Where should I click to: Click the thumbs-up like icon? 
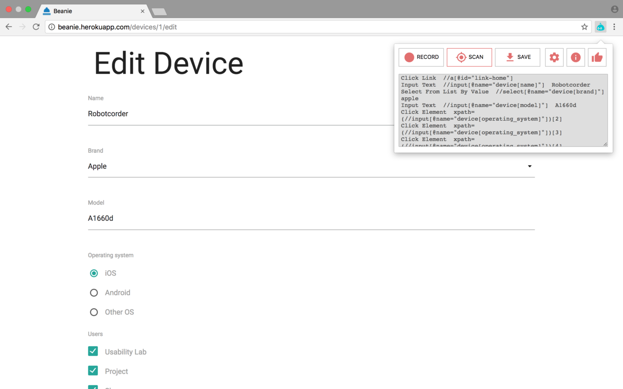[597, 57]
